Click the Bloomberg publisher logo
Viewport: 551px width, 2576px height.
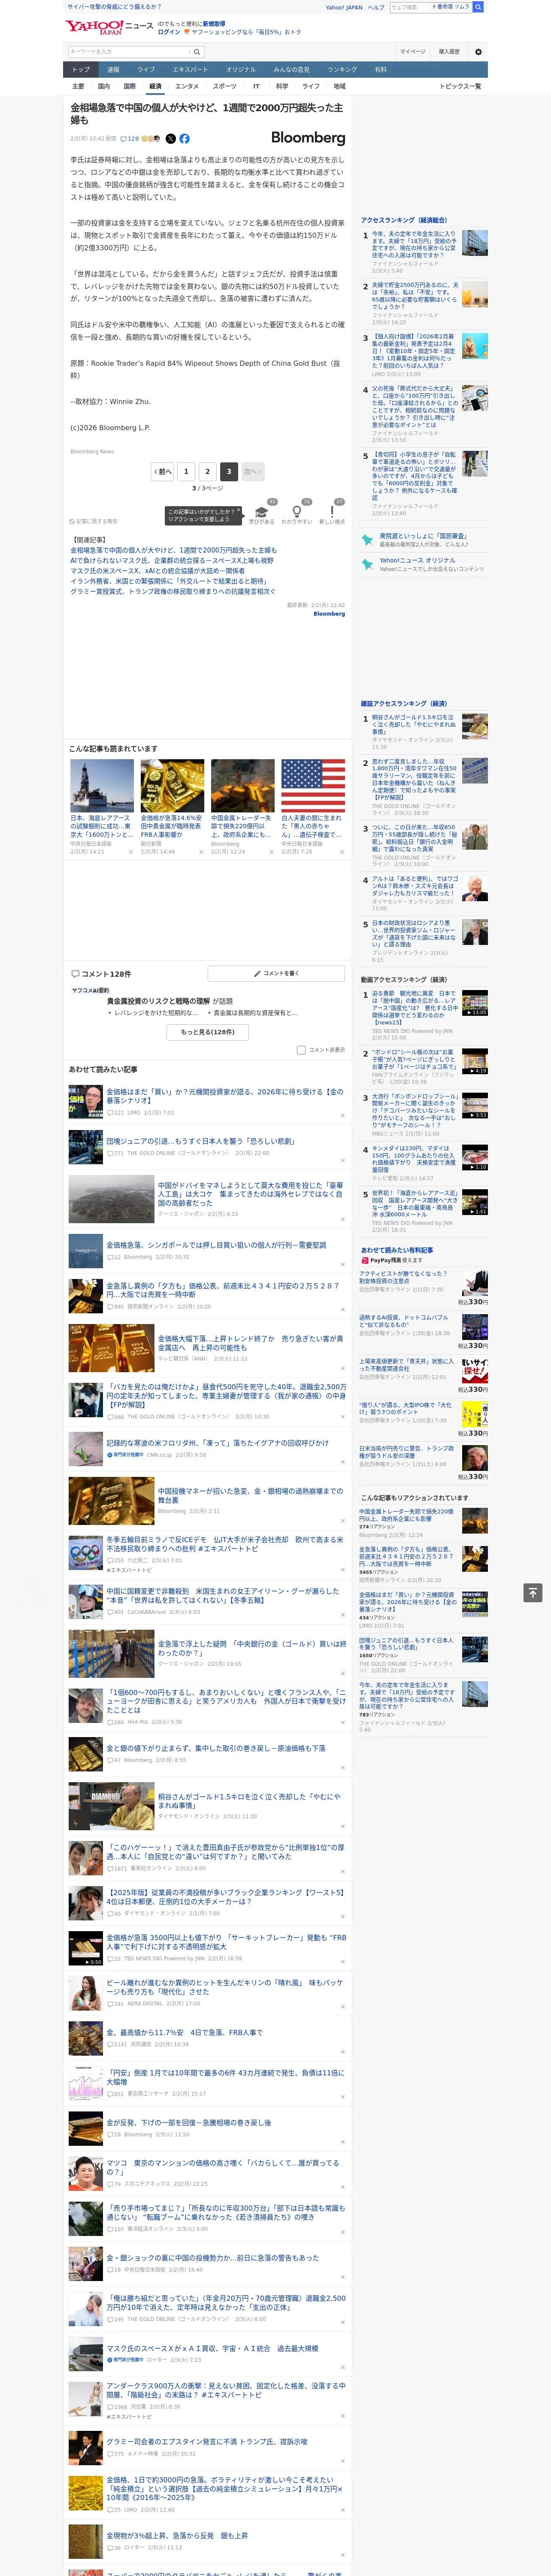(308, 138)
